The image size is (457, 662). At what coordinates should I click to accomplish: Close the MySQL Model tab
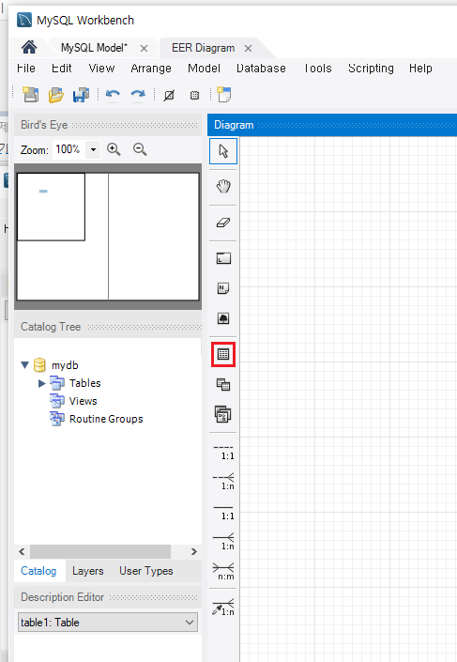144,49
